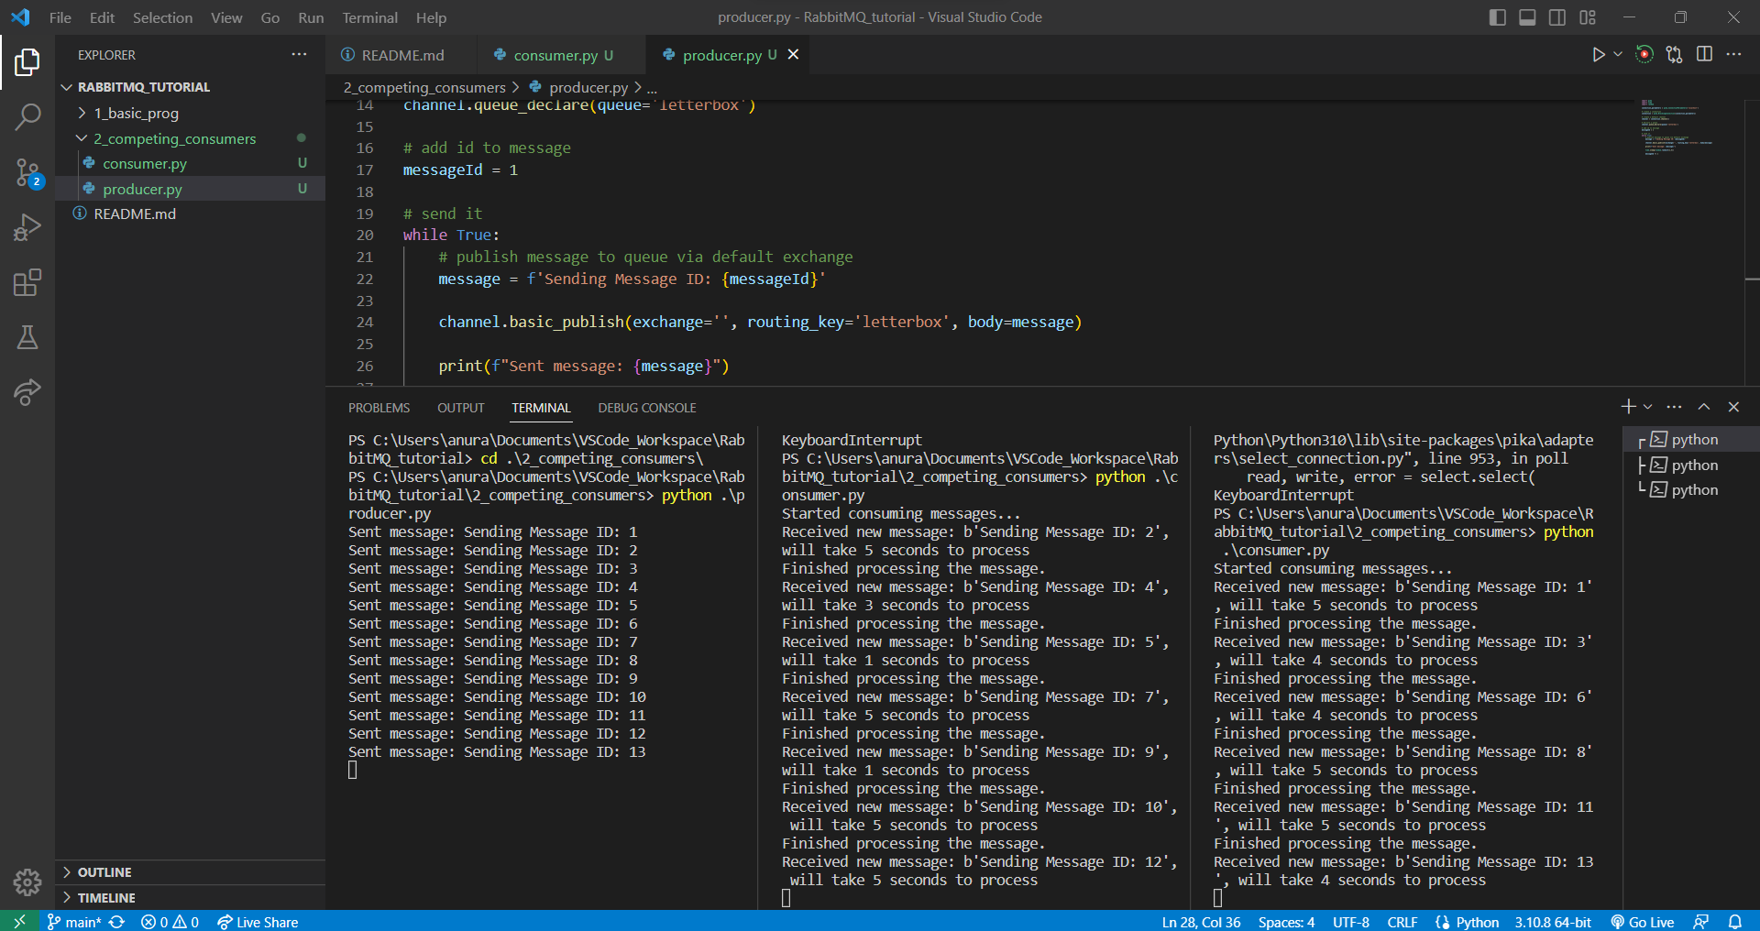Toggle the bottom Panel layout button
Image resolution: width=1760 pixels, height=931 pixels.
pos(1527,17)
